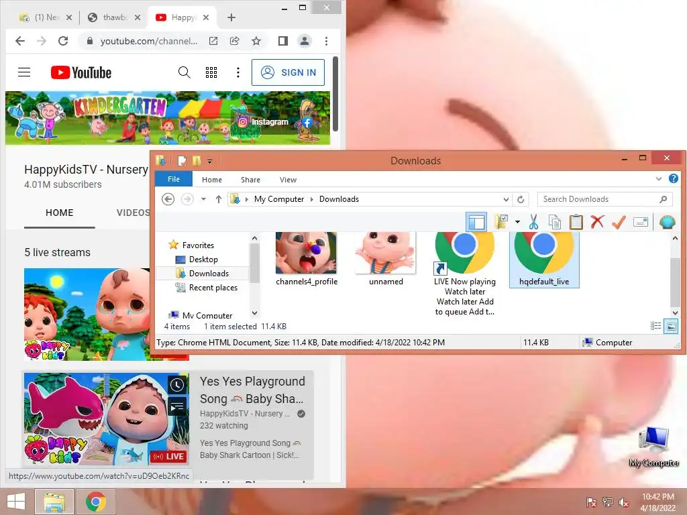Click the Windows Start button
This screenshot has width=687, height=515.
[x=16, y=502]
